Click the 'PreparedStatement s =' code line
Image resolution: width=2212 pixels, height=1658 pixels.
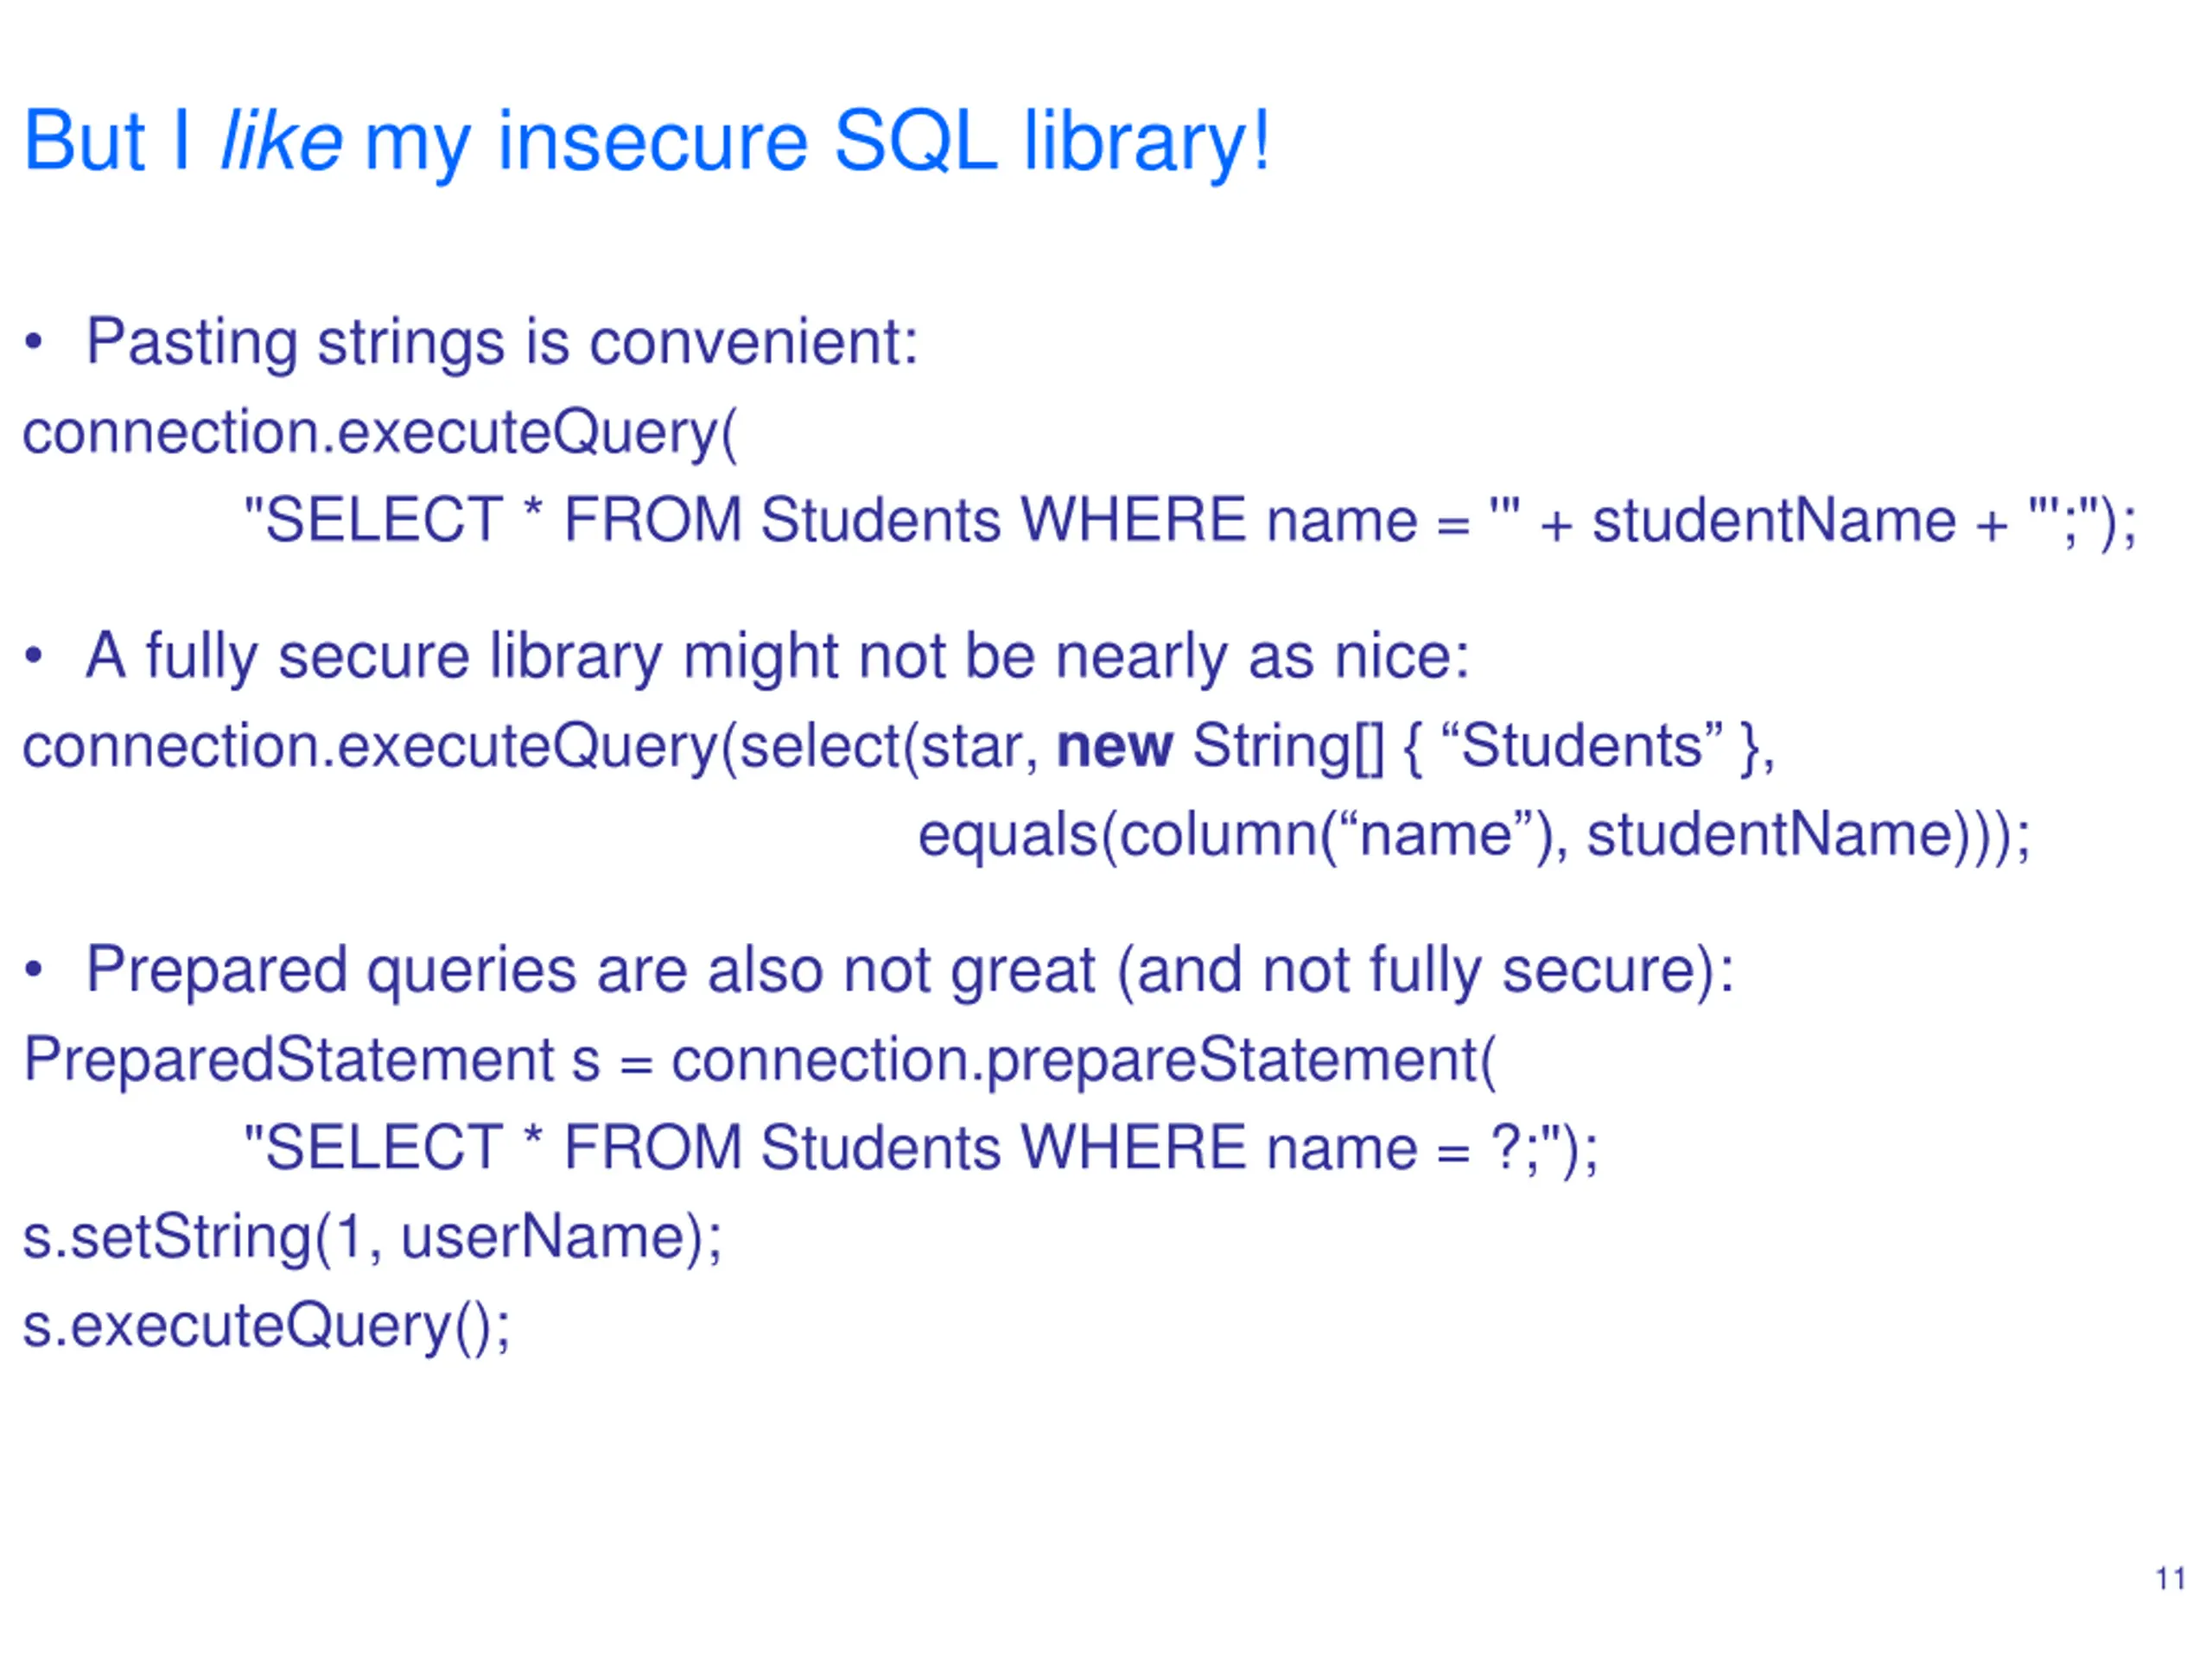click(x=759, y=1060)
